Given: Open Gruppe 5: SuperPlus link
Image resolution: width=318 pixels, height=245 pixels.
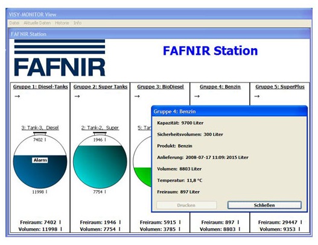Looking at the screenshot, I should pos(280,87).
